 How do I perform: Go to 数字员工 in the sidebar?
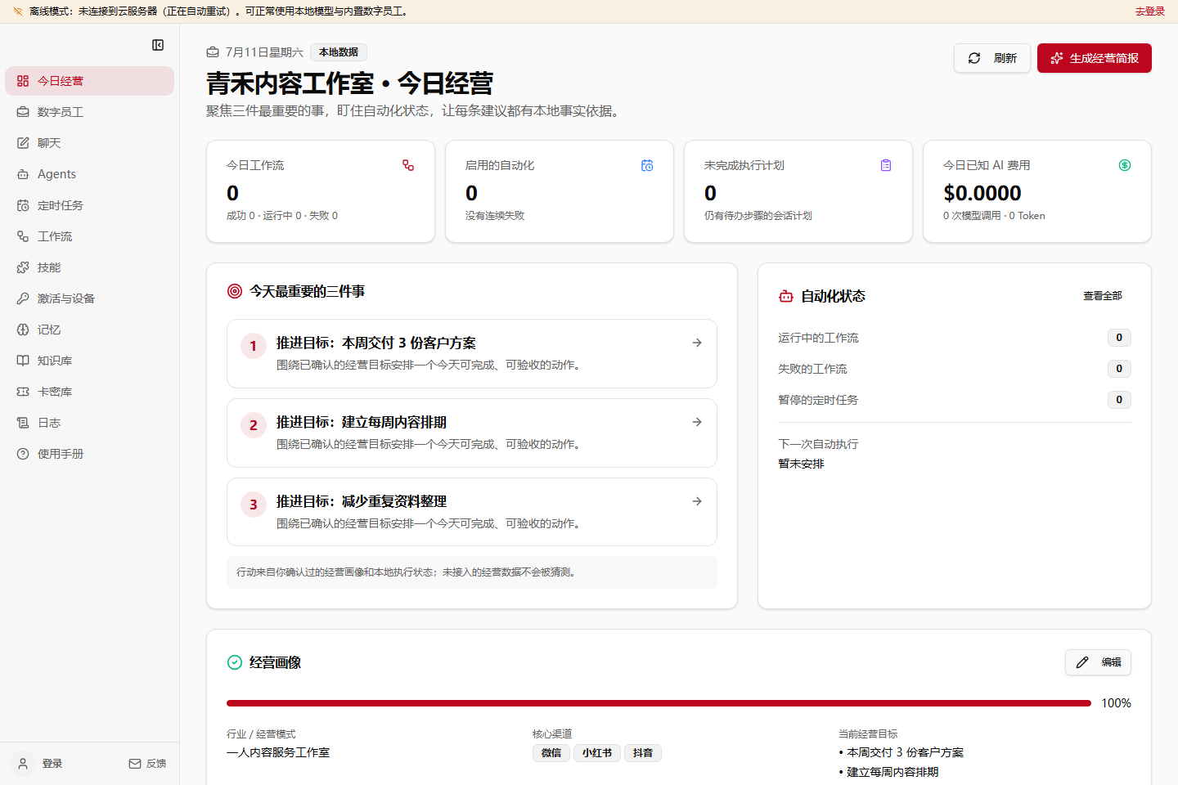click(89, 112)
